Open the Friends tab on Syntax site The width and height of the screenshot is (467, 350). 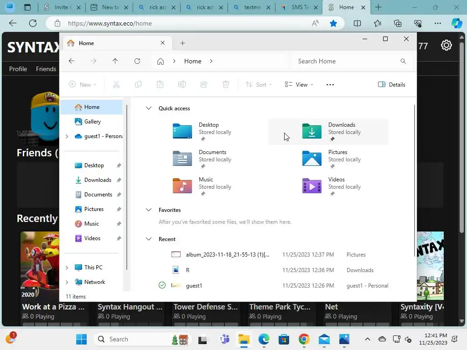click(x=46, y=69)
